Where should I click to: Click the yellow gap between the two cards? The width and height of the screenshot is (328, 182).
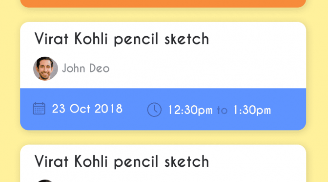163,137
